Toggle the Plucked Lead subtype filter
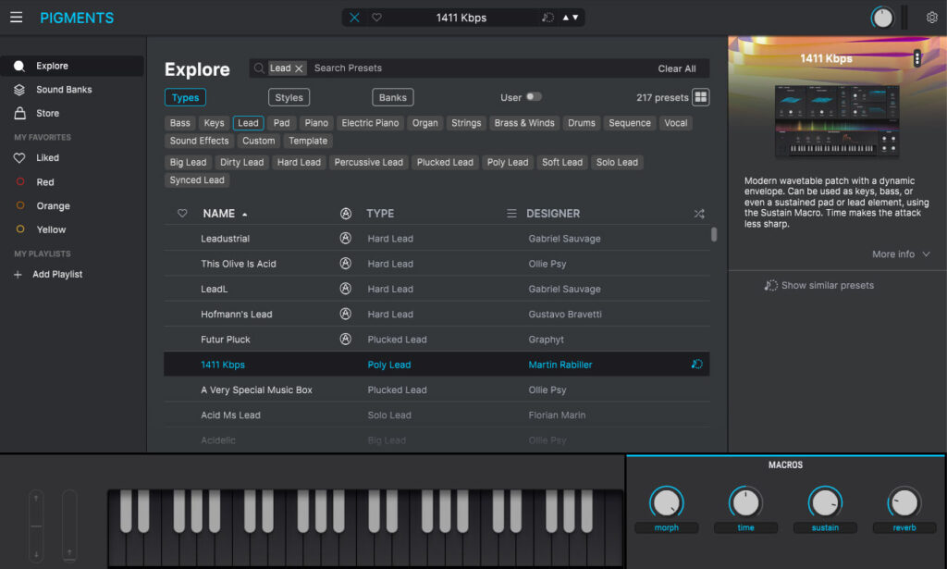The image size is (947, 569). coord(445,163)
